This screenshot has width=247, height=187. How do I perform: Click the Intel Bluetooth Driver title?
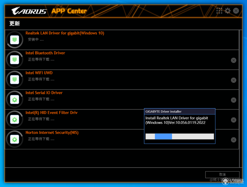(x=45, y=53)
